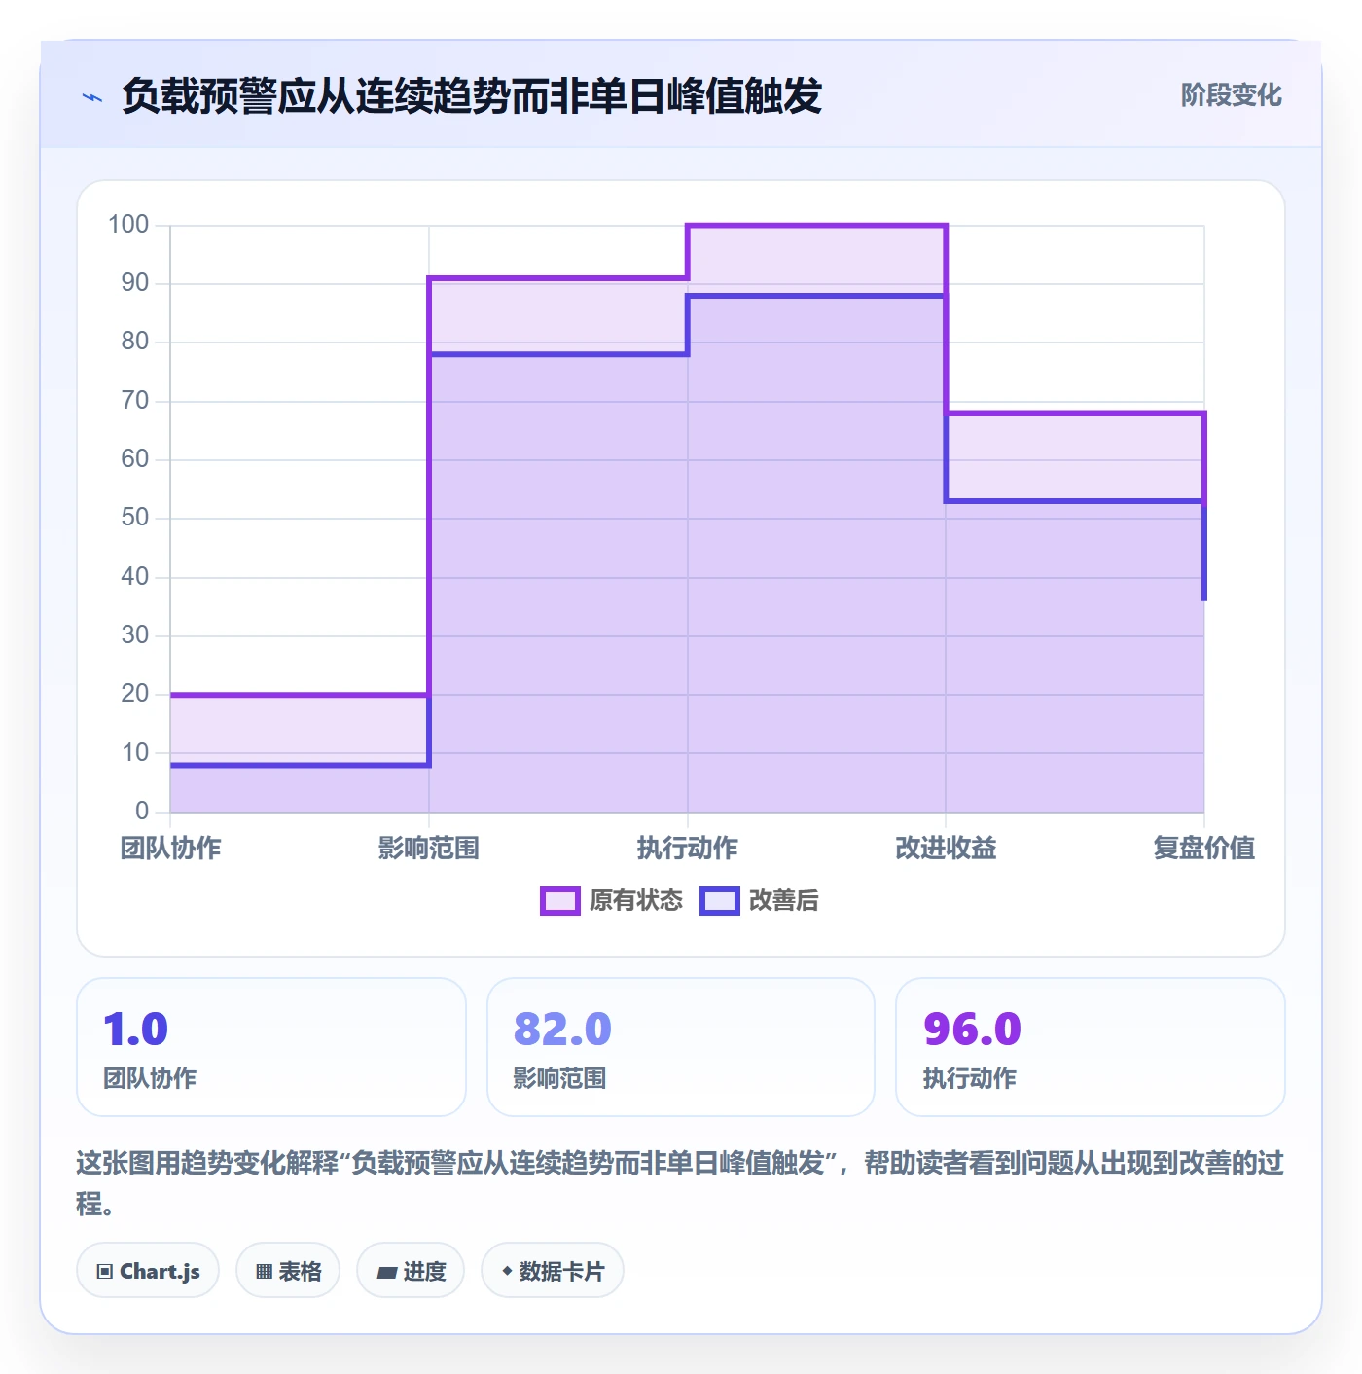Click the 改进收益 x-axis label
This screenshot has height=1374, width=1362.
point(946,848)
